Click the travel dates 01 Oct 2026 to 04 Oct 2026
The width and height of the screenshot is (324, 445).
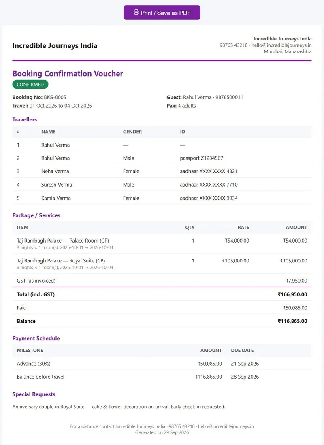click(x=60, y=106)
